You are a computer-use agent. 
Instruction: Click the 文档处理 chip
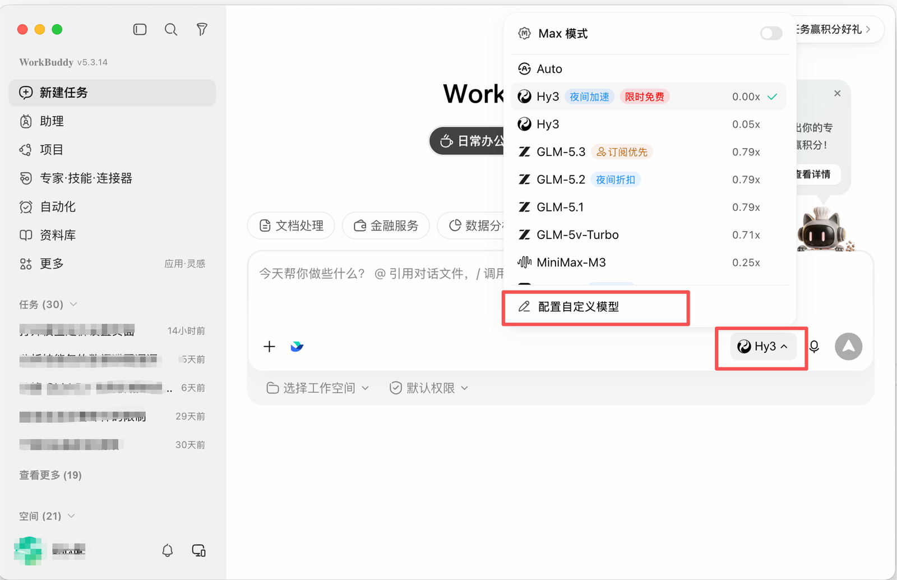[x=291, y=225]
